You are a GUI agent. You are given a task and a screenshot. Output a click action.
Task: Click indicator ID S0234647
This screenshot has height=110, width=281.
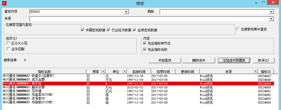[x=264, y=76]
